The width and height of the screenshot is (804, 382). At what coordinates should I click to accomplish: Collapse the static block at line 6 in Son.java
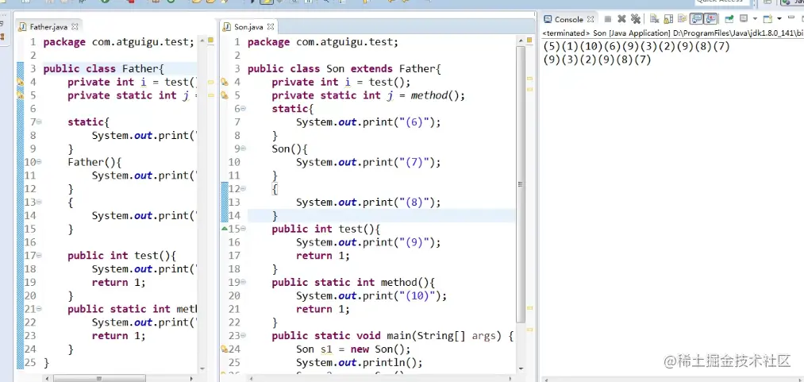243,109
